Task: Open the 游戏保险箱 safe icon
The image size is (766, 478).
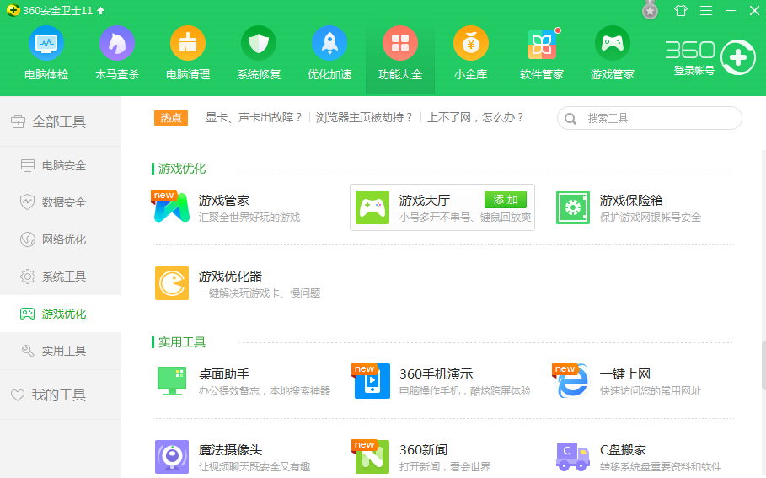Action: tap(573, 207)
